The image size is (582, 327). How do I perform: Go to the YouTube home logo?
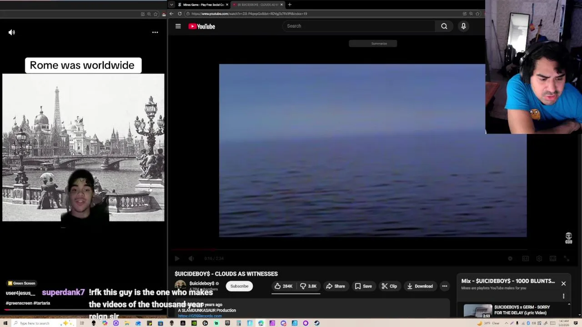point(201,26)
